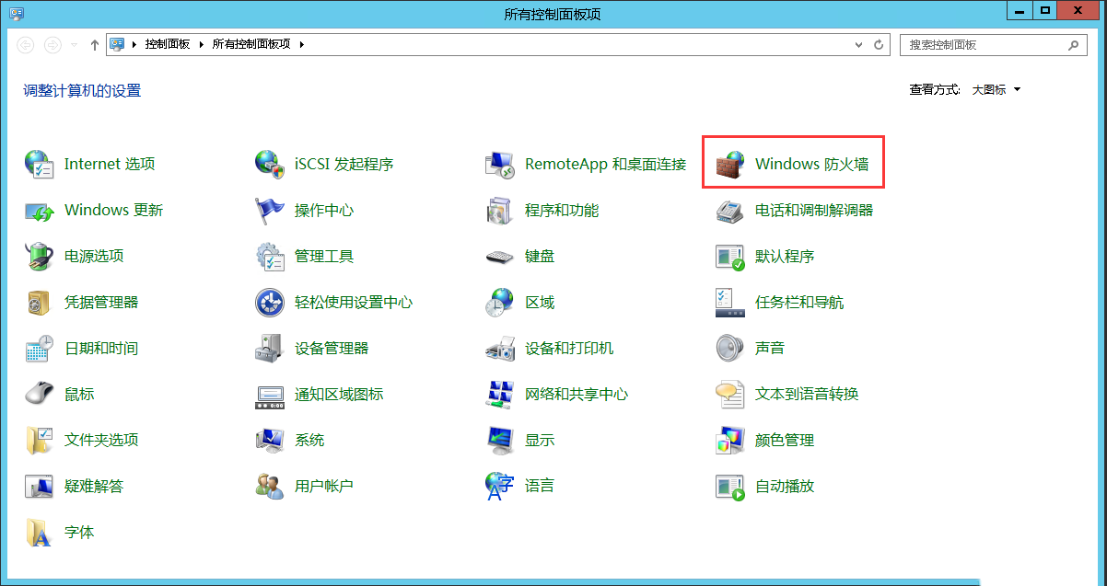Click the iSCSI 发起程序 icon
1107x586 pixels.
(269, 164)
